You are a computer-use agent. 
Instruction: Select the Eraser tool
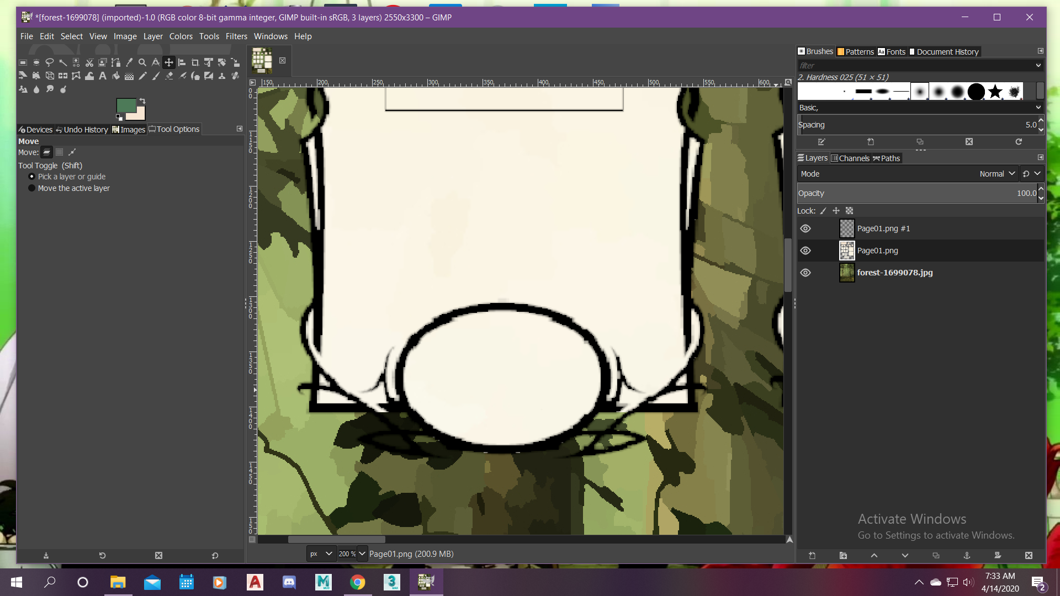click(x=169, y=76)
